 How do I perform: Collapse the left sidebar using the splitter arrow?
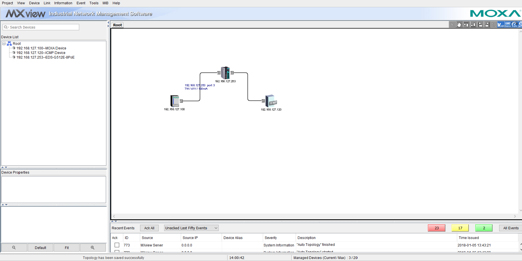click(108, 22)
